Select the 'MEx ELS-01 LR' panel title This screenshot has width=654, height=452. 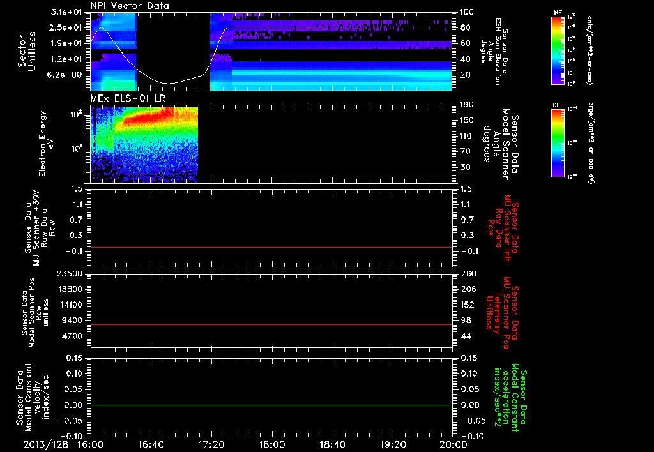click(127, 98)
